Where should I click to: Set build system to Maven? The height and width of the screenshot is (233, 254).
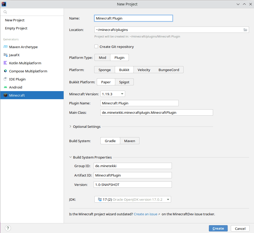(x=130, y=141)
